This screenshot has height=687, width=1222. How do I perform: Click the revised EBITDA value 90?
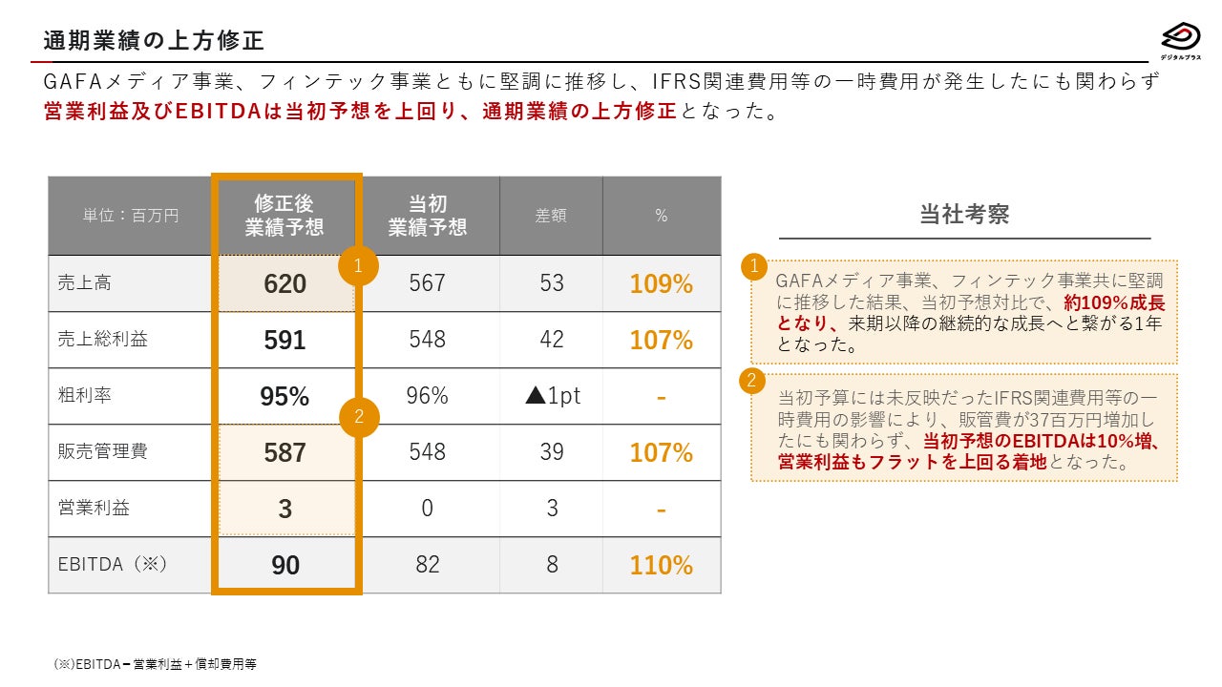coord(285,565)
